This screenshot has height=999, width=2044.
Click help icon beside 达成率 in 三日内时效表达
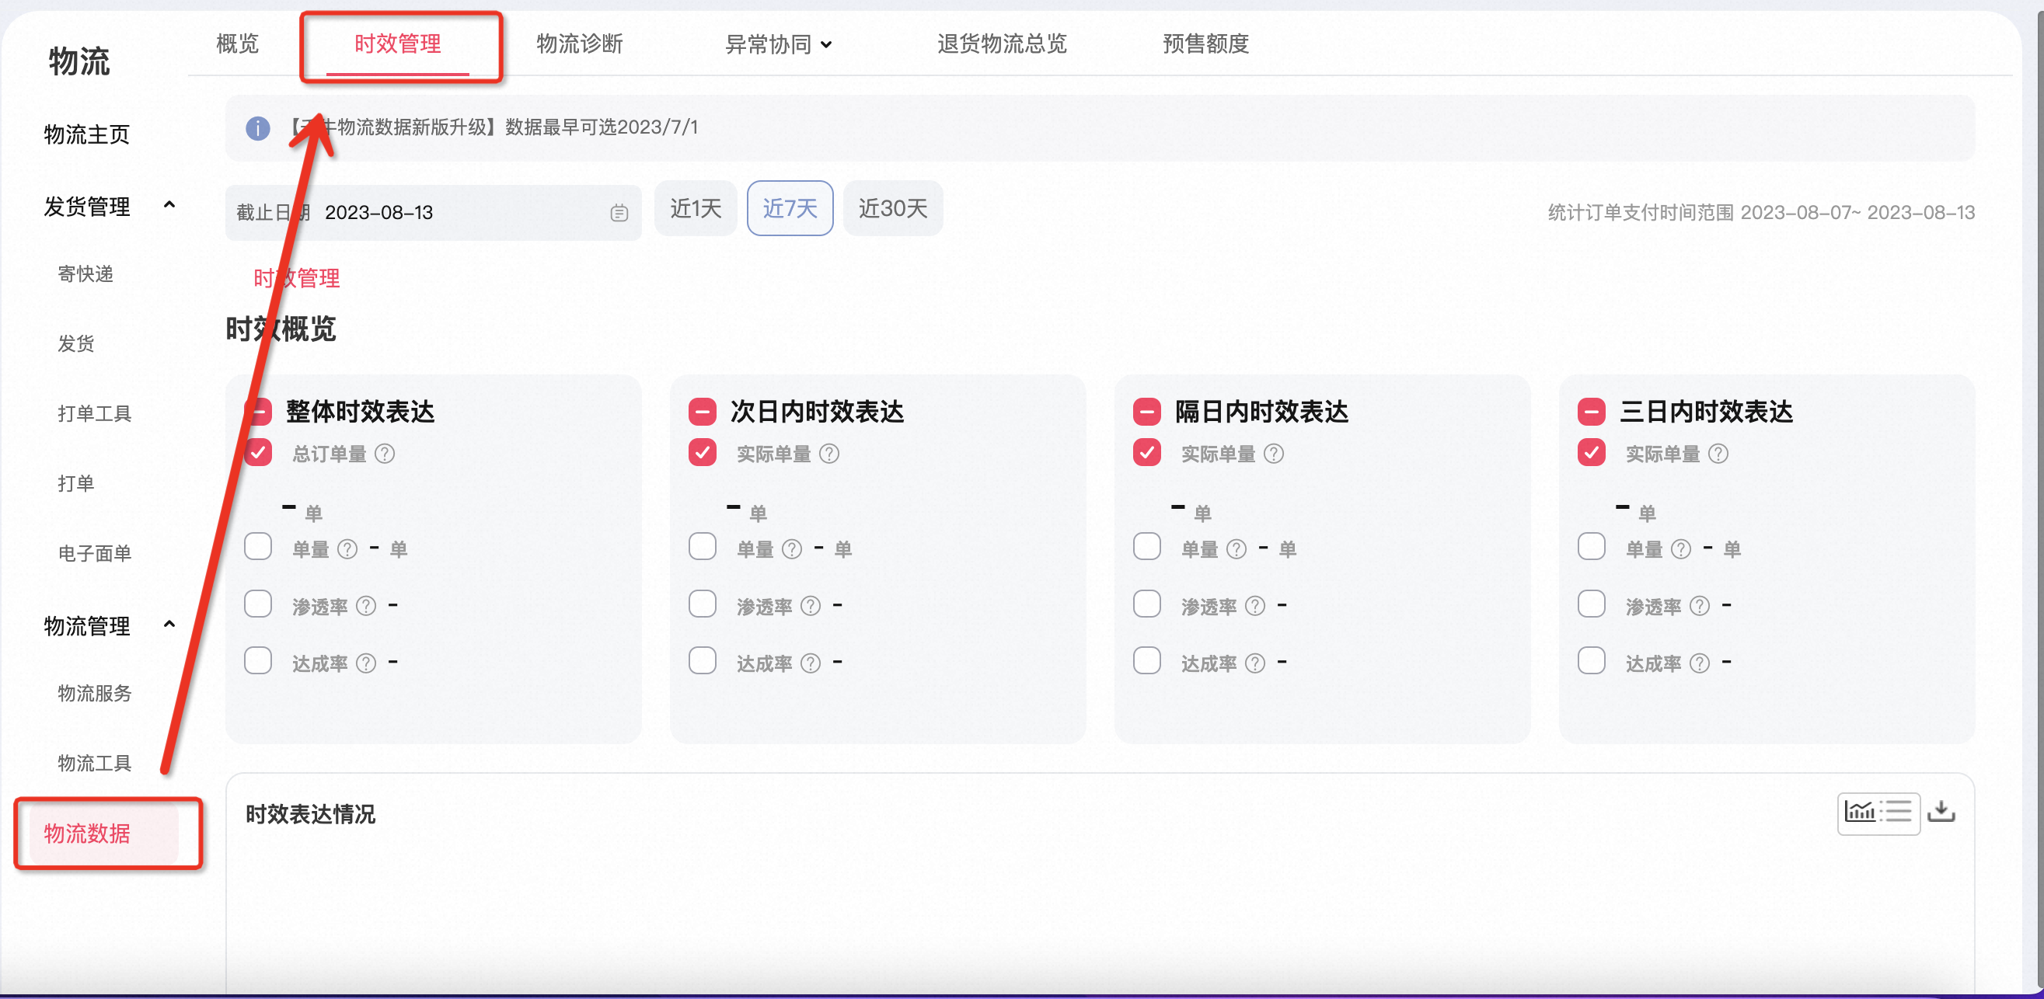click(x=1698, y=663)
